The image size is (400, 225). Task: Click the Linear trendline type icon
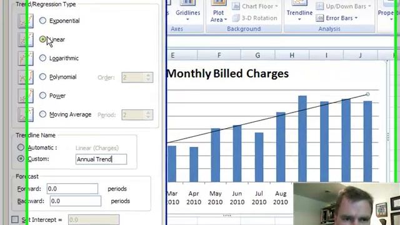tap(26, 39)
